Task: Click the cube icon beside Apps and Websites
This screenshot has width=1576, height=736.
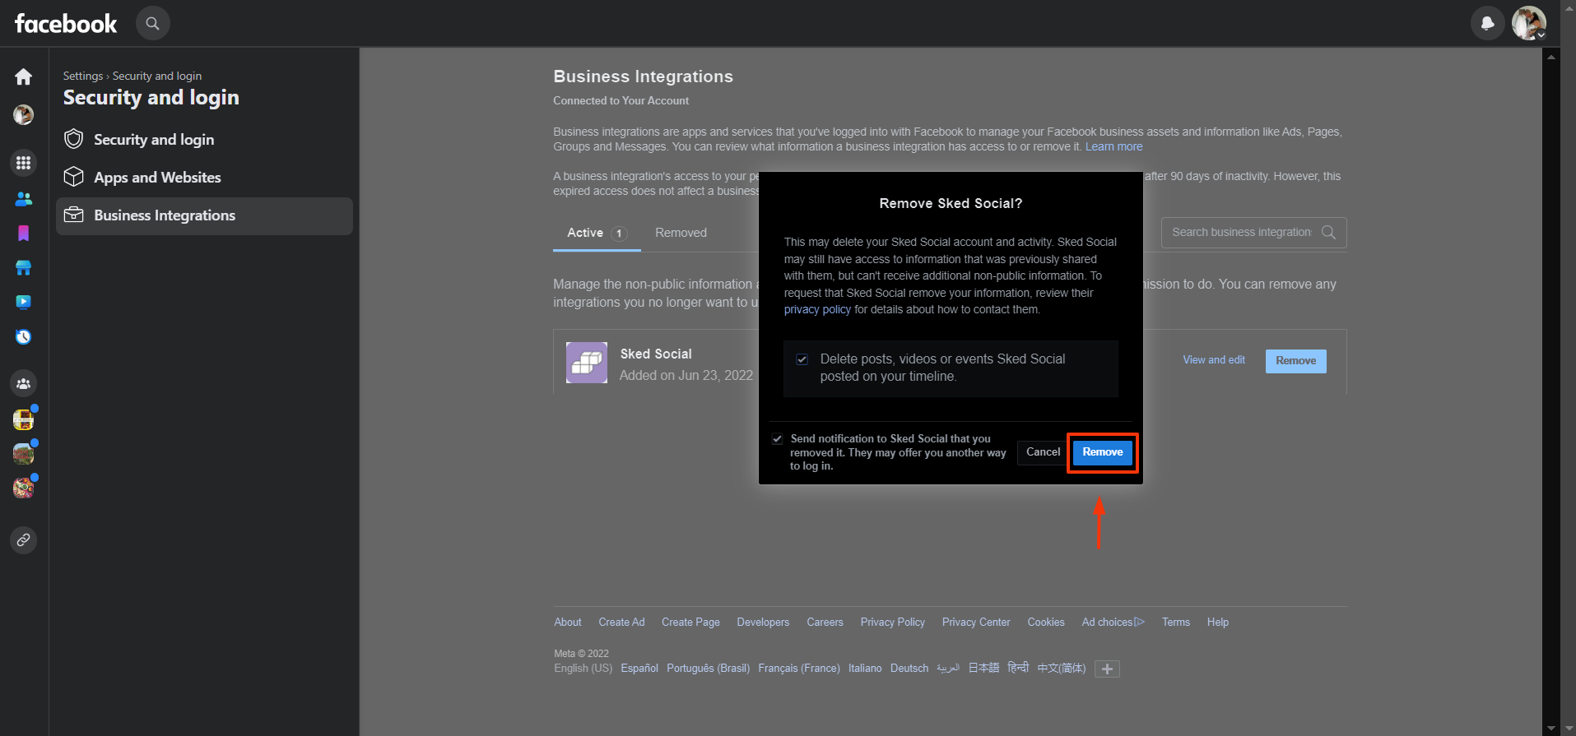Action: [x=74, y=177]
